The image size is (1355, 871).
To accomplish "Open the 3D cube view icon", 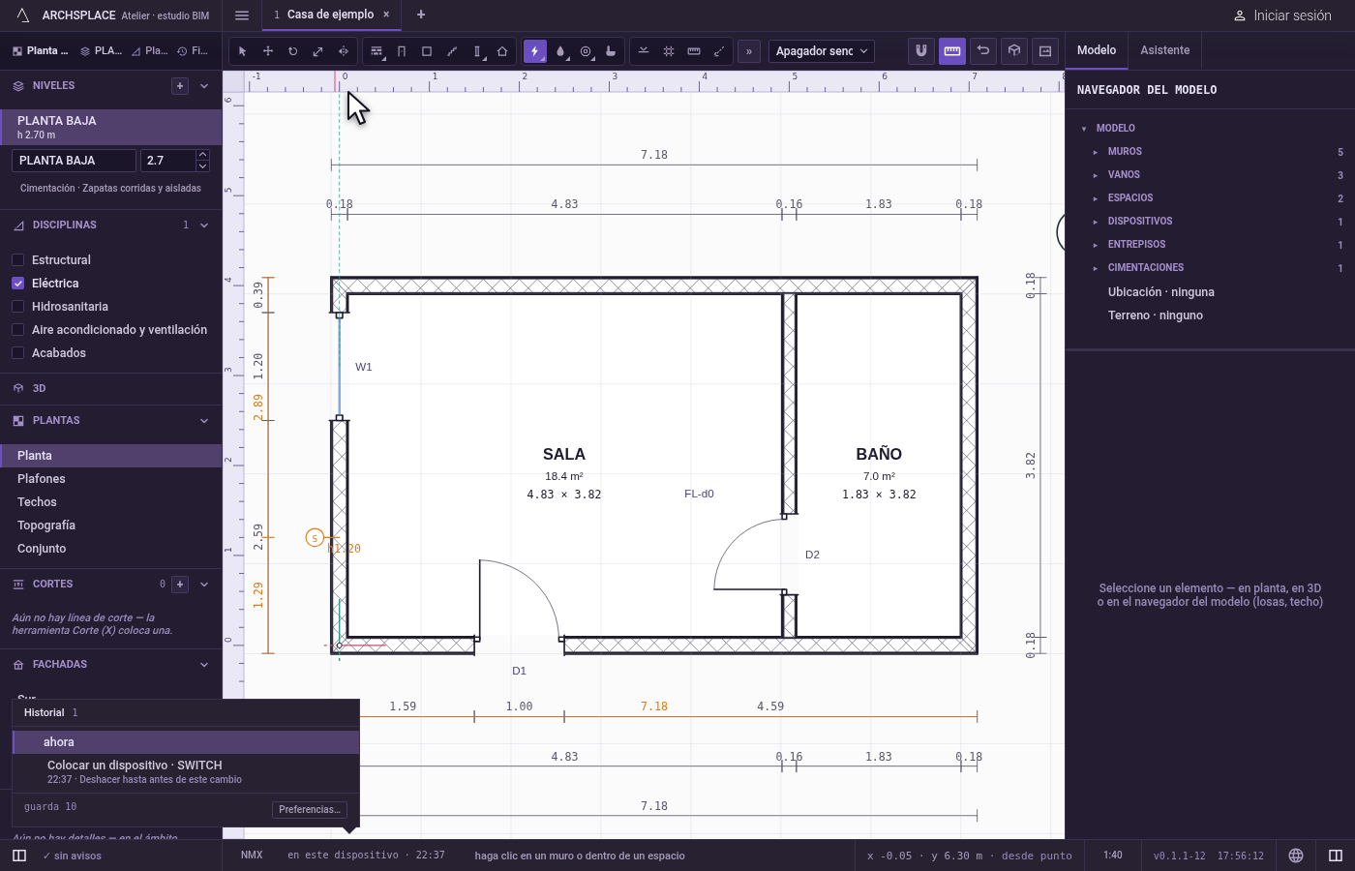I will tap(1014, 51).
